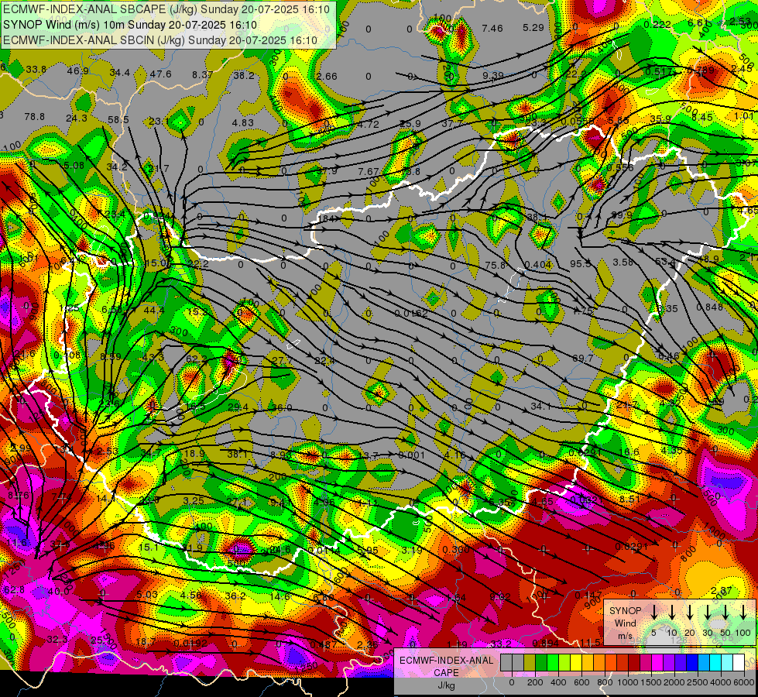Pick the dark blue swatch in CAPE legend
Viewport: 758px width, 697px height.
(x=691, y=662)
